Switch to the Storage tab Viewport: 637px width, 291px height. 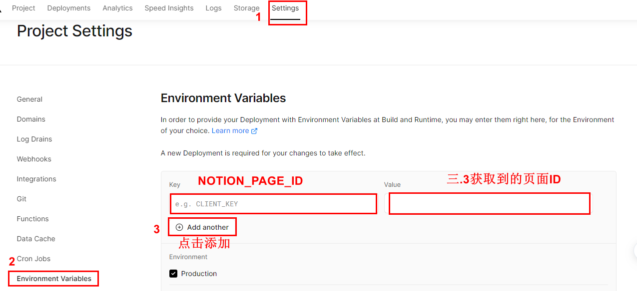point(246,8)
